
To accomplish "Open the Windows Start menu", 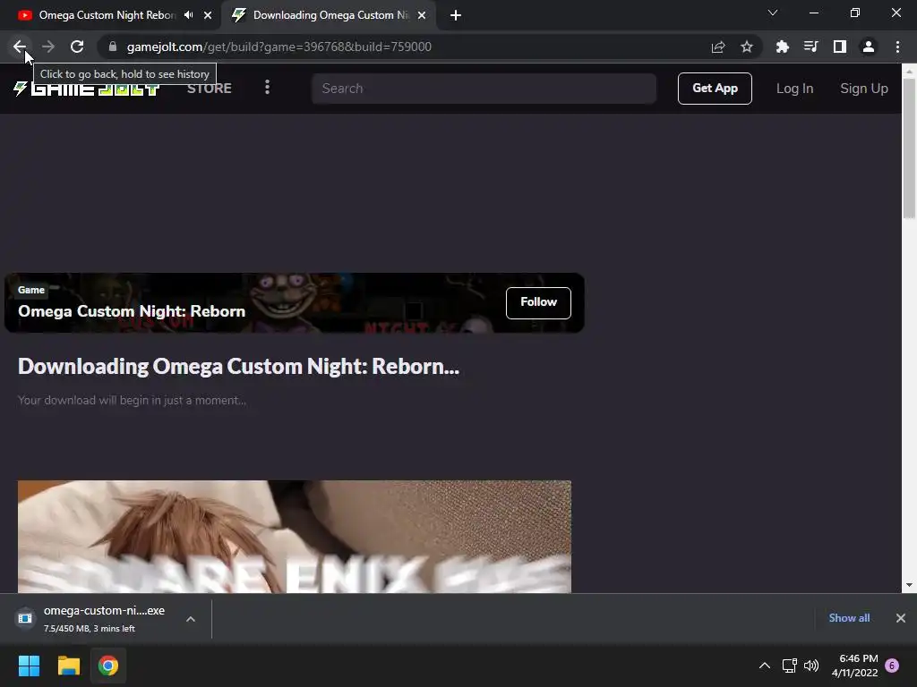I will 29,666.
